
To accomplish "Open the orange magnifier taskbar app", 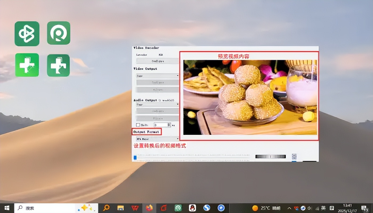I will 106,208.
